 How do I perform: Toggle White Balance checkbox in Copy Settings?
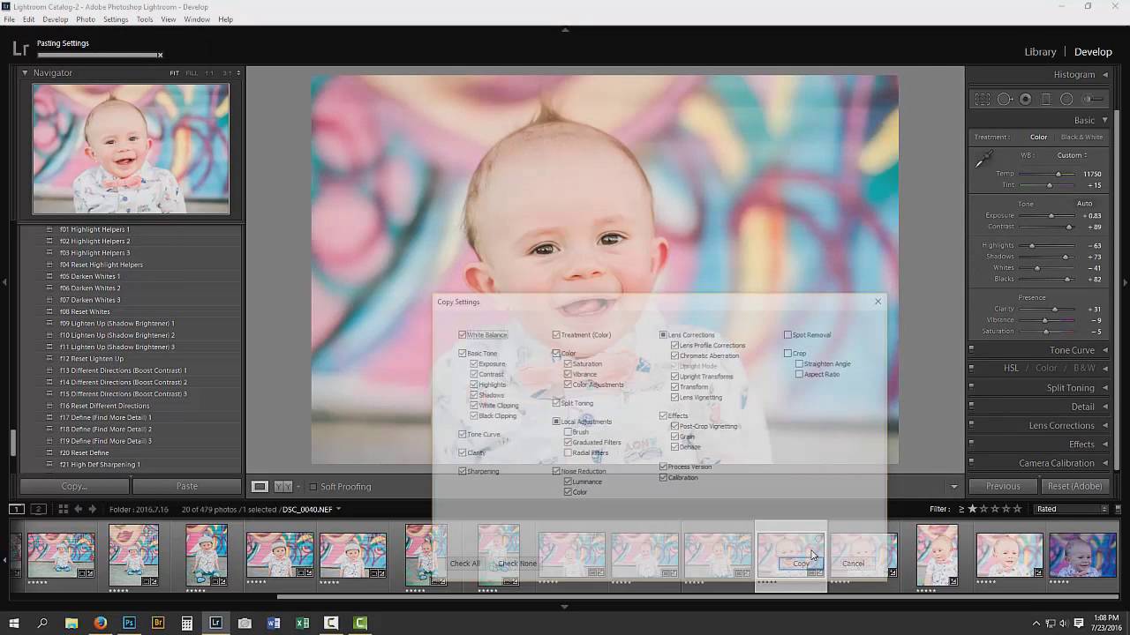(x=462, y=335)
